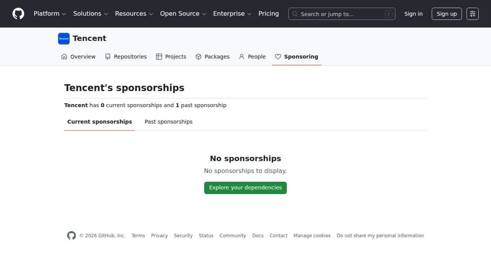Open the Repositories tab

tap(126, 57)
